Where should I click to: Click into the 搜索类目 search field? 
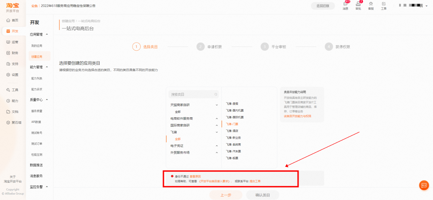click(x=194, y=94)
